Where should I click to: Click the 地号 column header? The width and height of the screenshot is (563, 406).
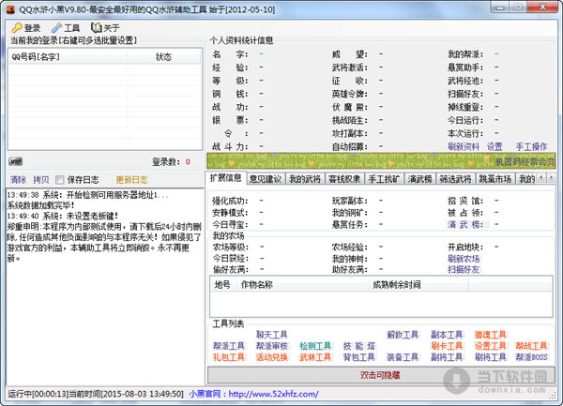(222, 285)
